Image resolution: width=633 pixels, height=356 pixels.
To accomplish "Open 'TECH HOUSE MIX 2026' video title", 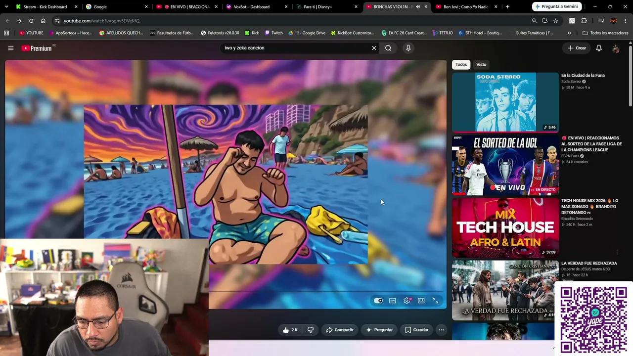I will tap(589, 207).
